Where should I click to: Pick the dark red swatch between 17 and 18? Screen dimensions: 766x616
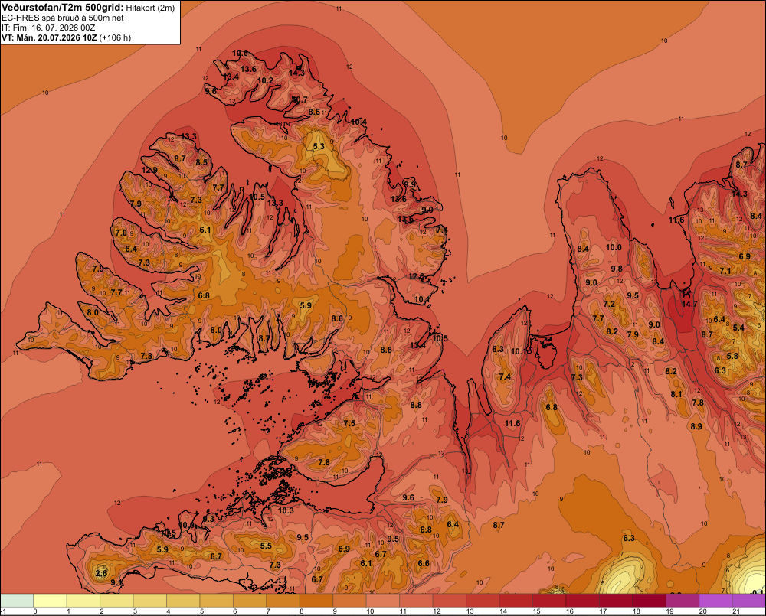pyautogui.click(x=616, y=600)
